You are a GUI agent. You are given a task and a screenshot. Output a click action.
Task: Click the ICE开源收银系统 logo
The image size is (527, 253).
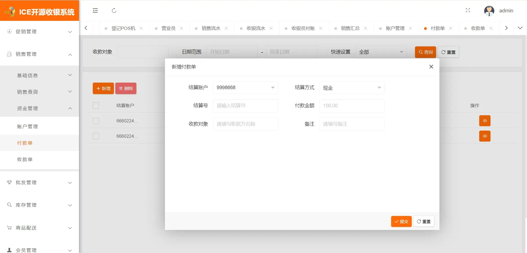point(40,12)
